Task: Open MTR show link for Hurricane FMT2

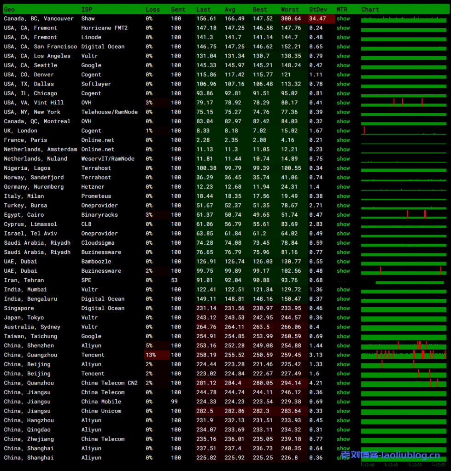Action: [x=343, y=28]
